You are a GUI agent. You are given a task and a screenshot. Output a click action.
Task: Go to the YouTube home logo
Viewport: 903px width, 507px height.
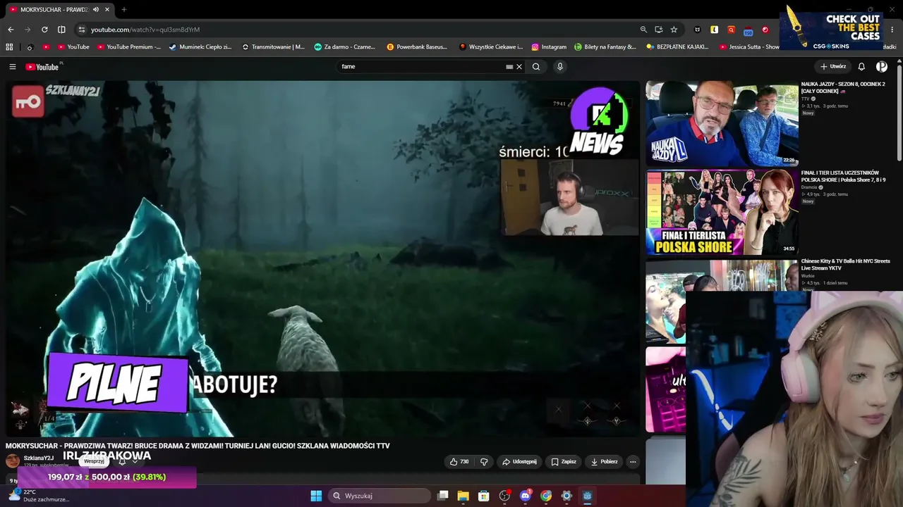[x=42, y=67]
